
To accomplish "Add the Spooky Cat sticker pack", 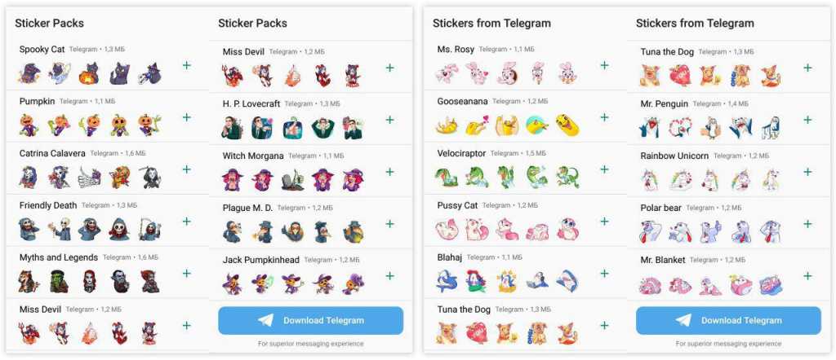I will [187, 65].
